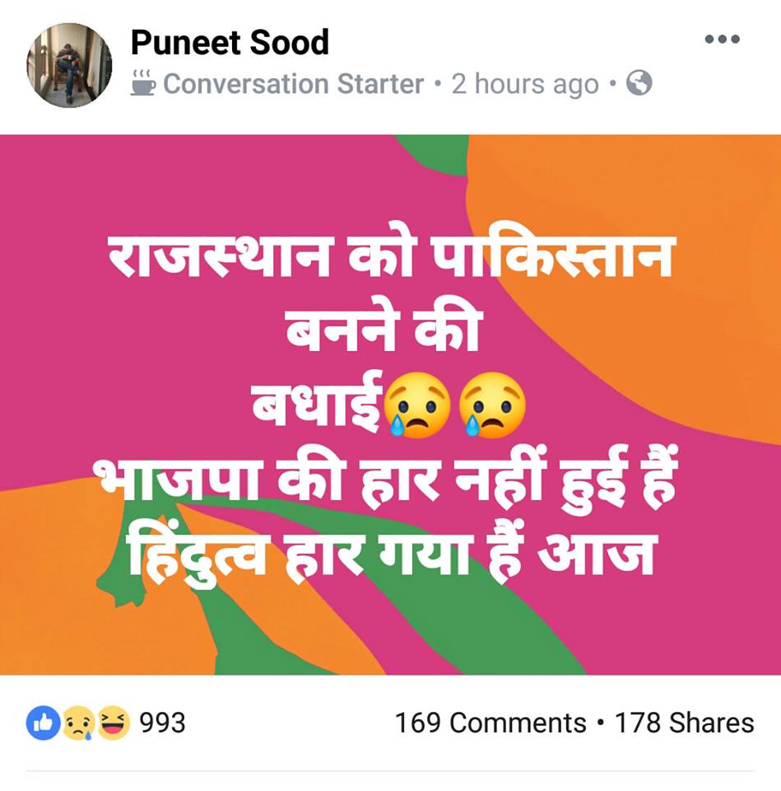Open Puneet Sood's profile picture
The height and width of the screenshot is (791, 781).
pos(69,65)
